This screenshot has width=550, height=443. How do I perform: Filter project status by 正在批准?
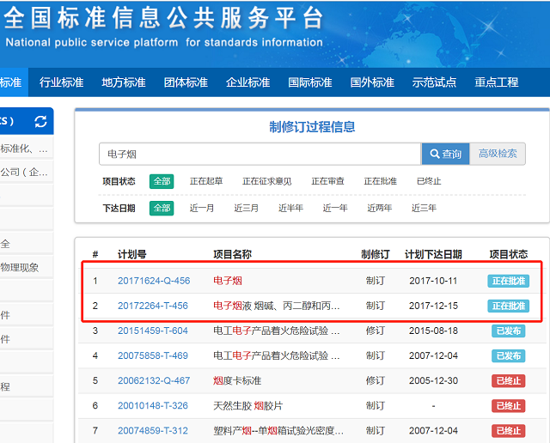380,181
